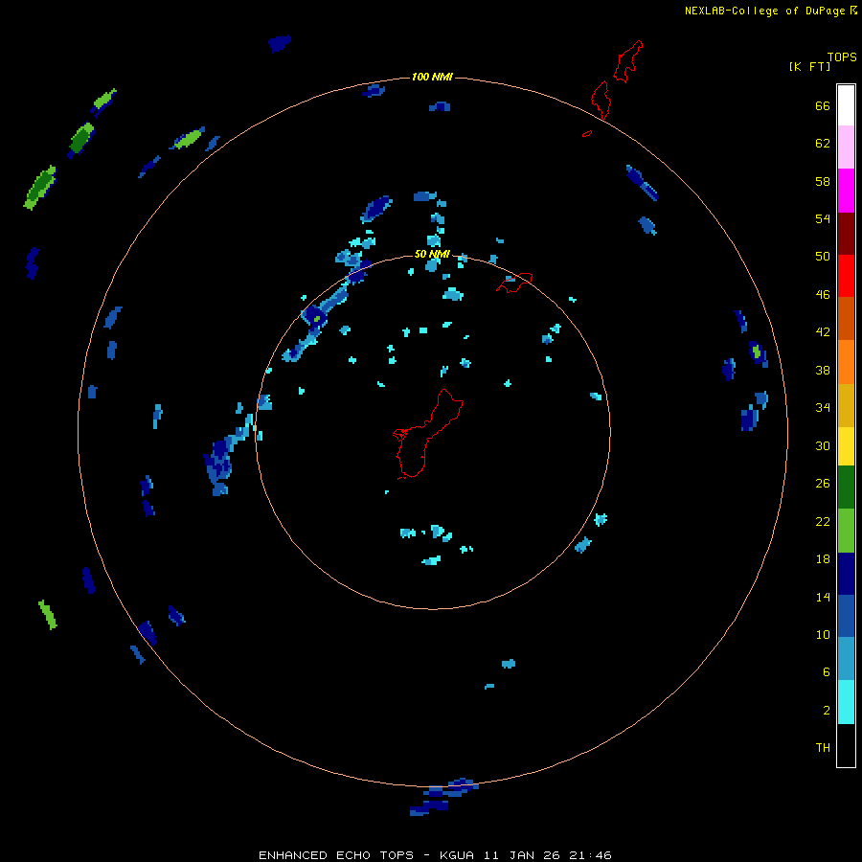This screenshot has height=862, width=862.
Task: Click the 50 NMI range ring label
Action: pyautogui.click(x=432, y=254)
